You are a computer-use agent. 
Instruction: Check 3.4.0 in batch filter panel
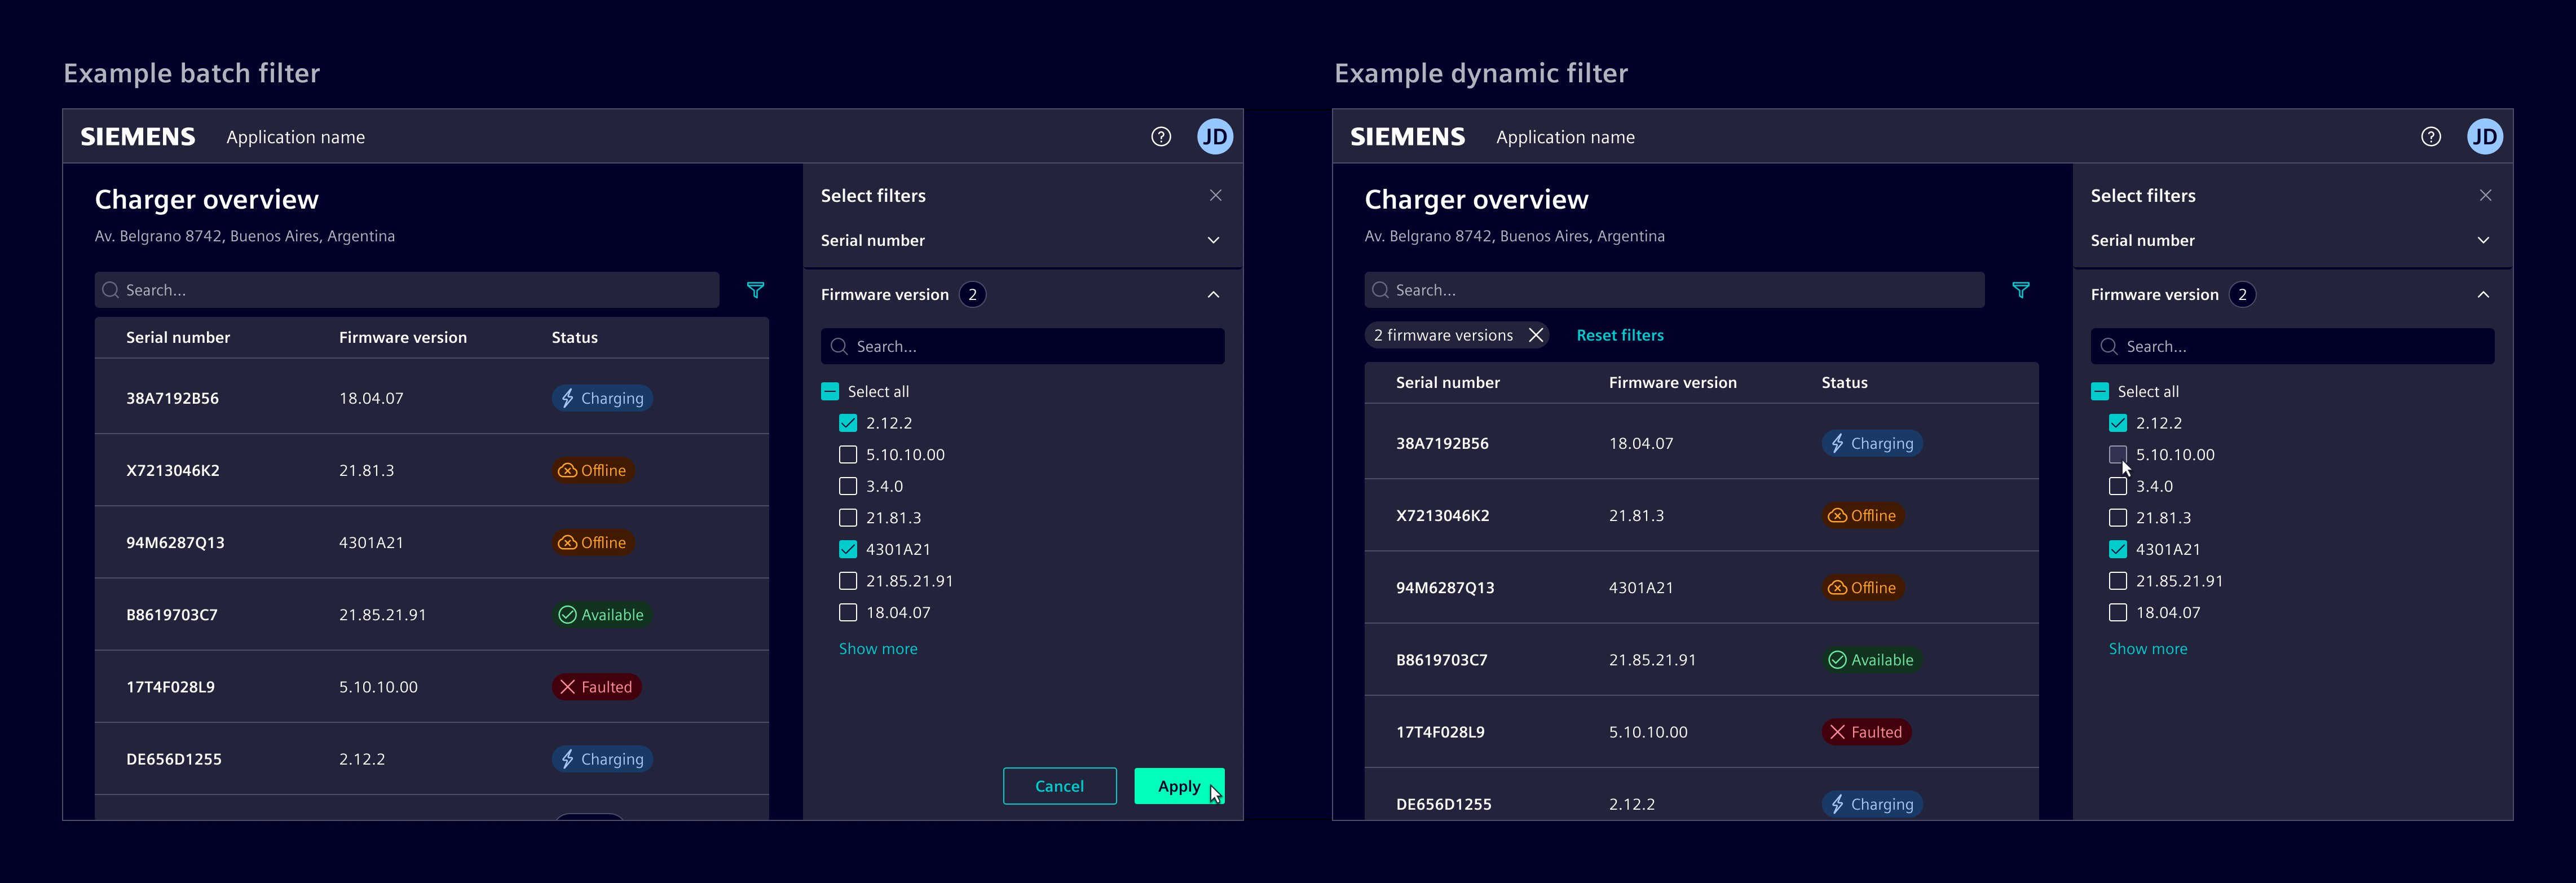[848, 486]
